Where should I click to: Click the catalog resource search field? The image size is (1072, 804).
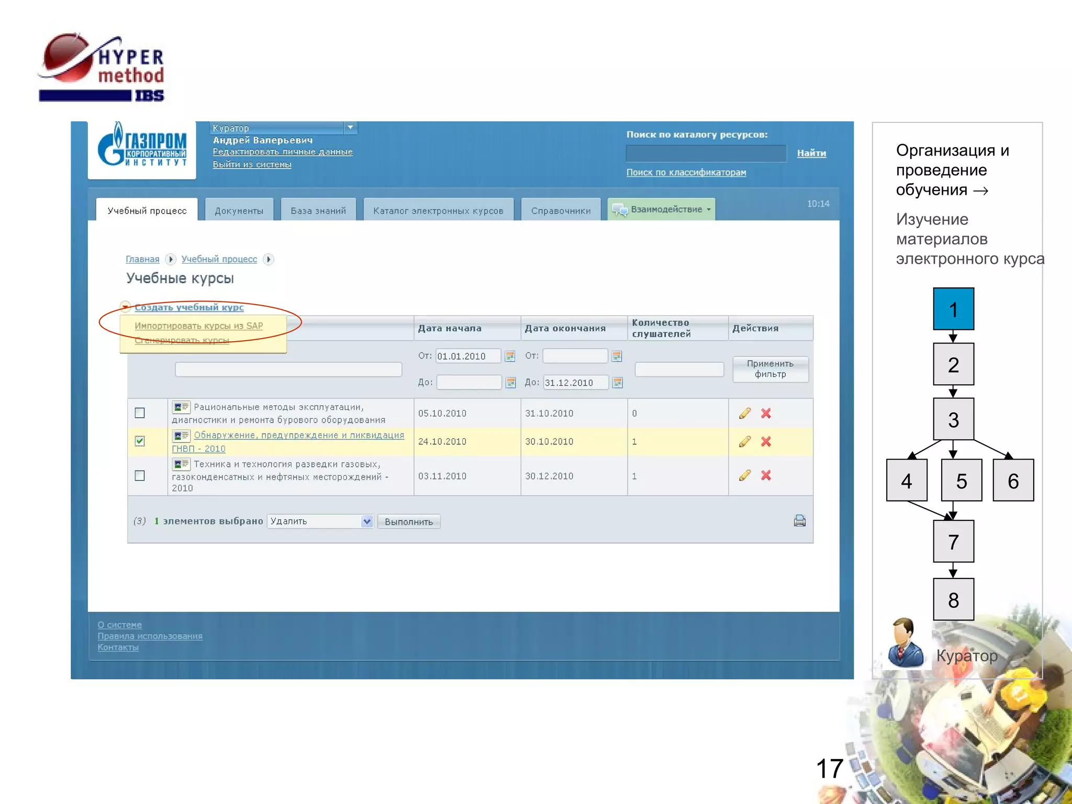(706, 153)
